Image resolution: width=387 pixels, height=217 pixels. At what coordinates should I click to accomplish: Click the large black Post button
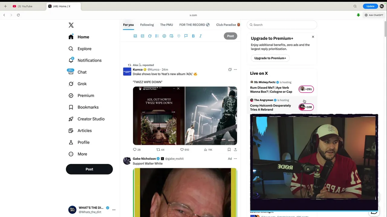[x=89, y=169]
